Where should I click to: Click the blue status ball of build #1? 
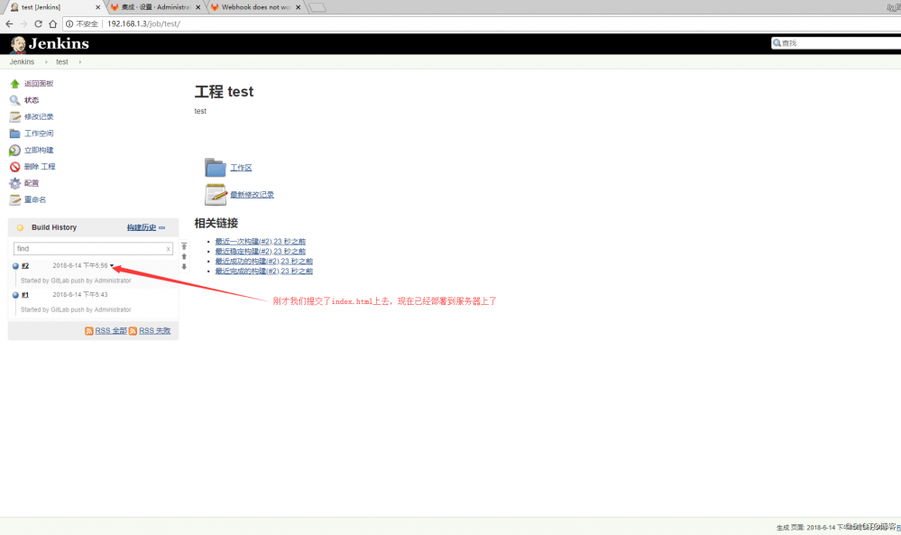pos(15,295)
